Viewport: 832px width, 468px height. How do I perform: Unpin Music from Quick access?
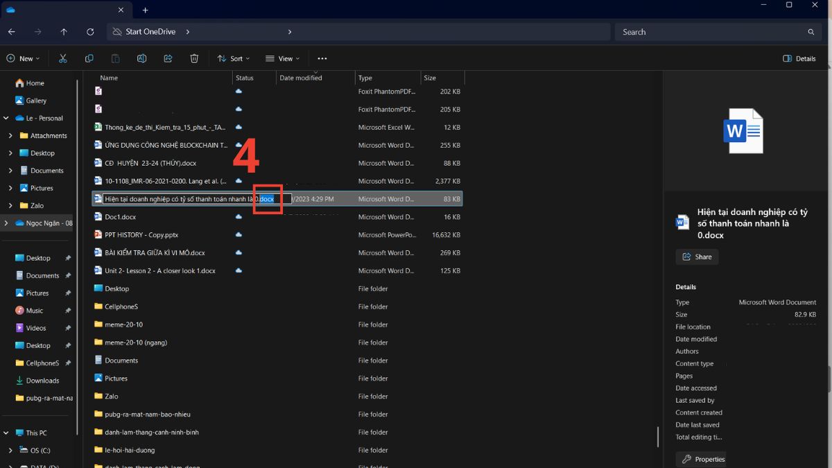[68, 311]
